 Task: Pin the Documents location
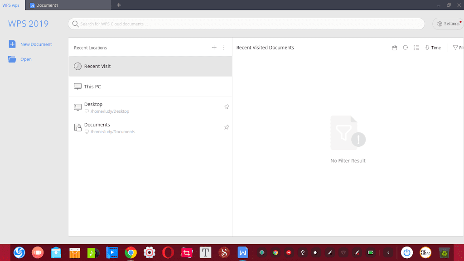coord(227,127)
